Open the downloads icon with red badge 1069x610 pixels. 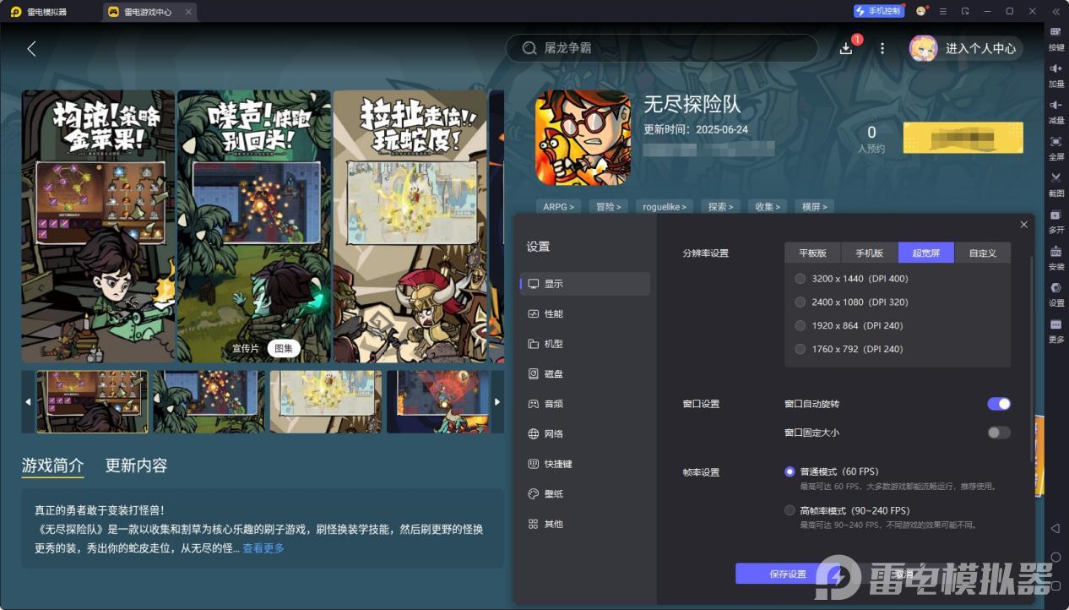pos(846,48)
